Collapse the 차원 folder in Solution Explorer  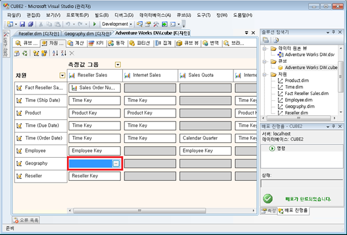[264, 74]
